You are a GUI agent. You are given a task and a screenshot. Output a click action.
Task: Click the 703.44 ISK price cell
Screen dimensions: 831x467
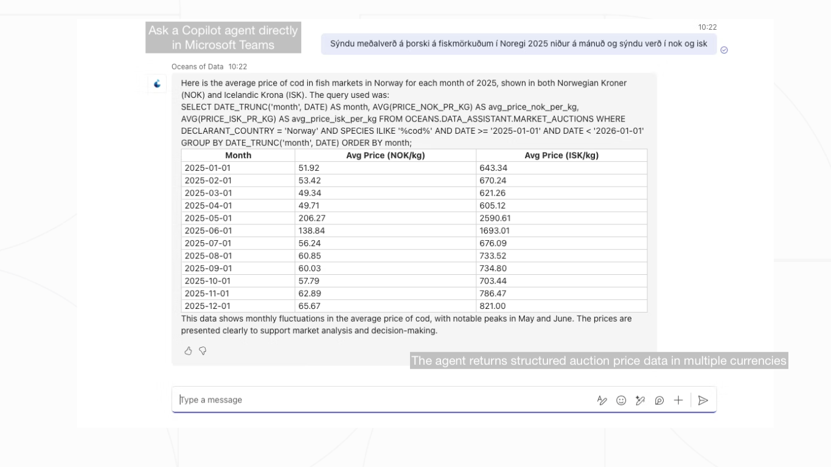562,281
